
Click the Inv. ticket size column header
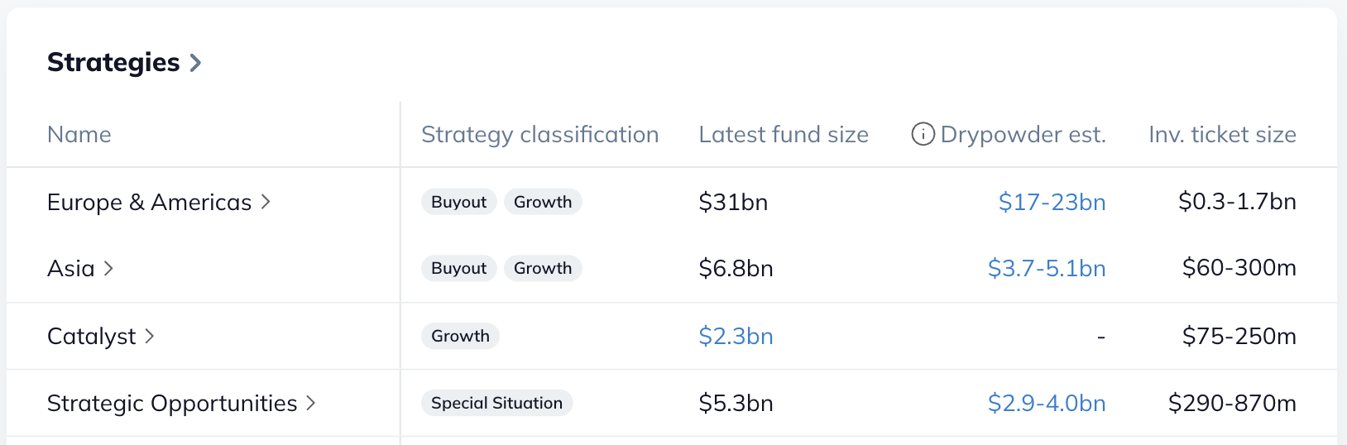(1222, 135)
